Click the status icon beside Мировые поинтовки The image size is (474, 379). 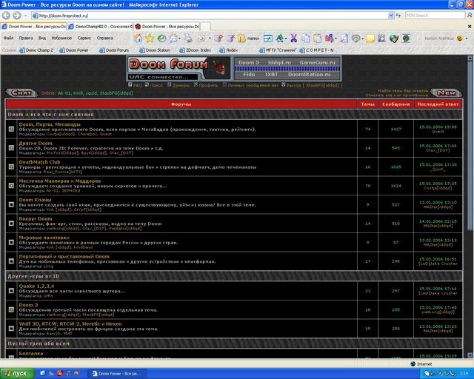[x=11, y=241]
